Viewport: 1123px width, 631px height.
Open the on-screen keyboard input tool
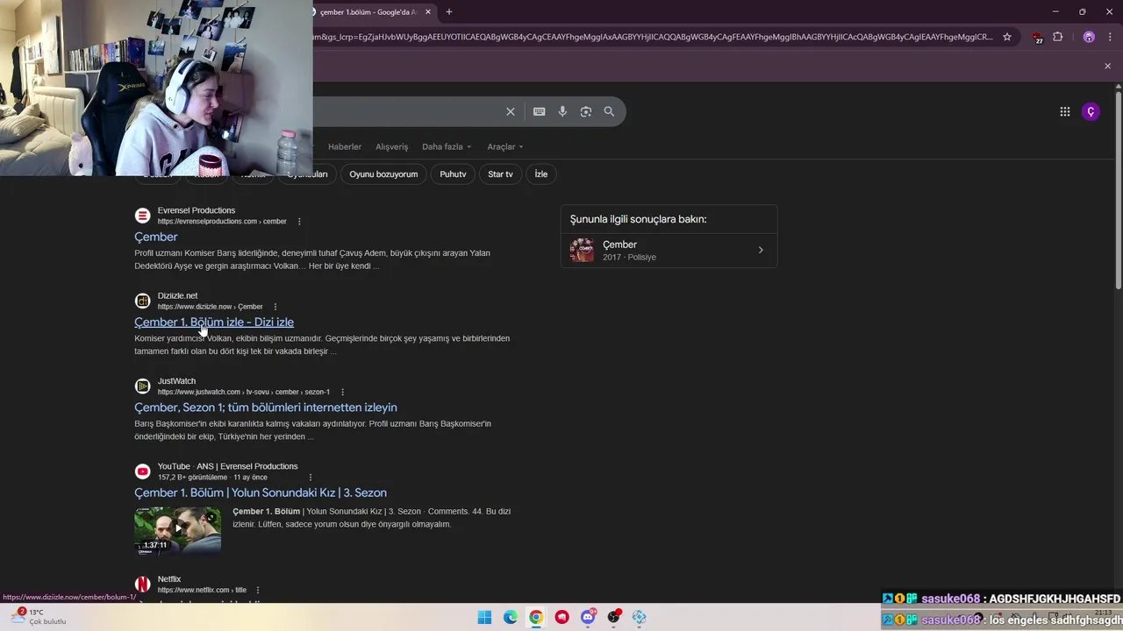tap(539, 111)
